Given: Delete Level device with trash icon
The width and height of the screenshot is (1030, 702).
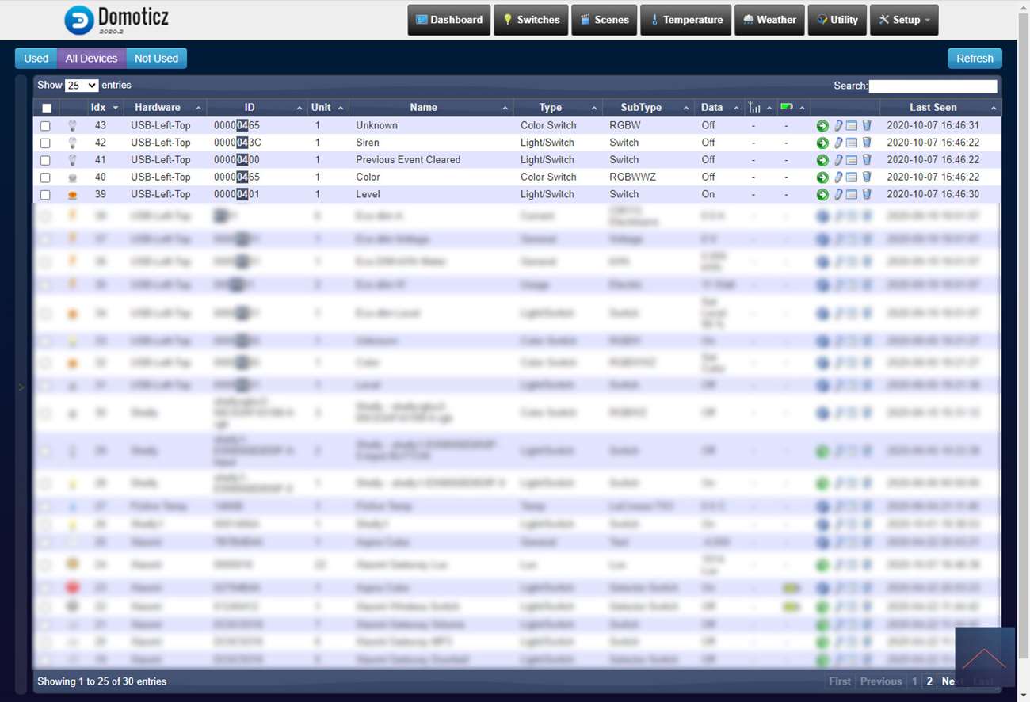Looking at the screenshot, I should (x=866, y=194).
